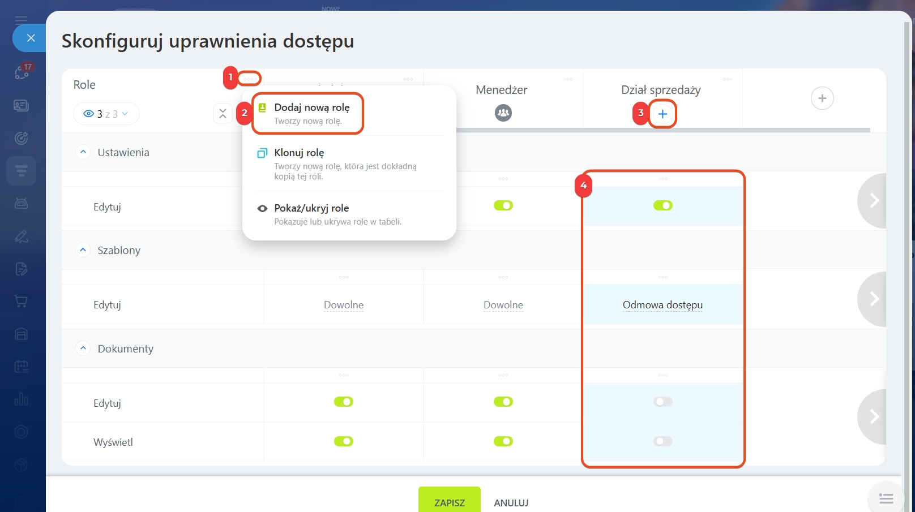Open the list menu icon at bottom right
This screenshot has width=915, height=512.
(886, 498)
